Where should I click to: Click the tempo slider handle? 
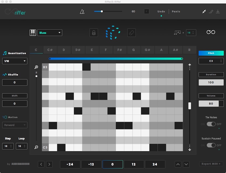(102, 11)
